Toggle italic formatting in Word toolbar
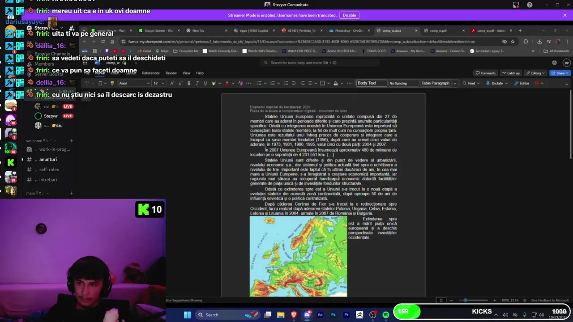The width and height of the screenshot is (573, 322). click(x=197, y=83)
